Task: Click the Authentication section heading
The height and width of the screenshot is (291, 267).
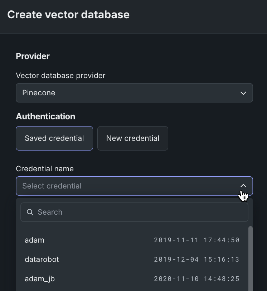Action: 45,116
